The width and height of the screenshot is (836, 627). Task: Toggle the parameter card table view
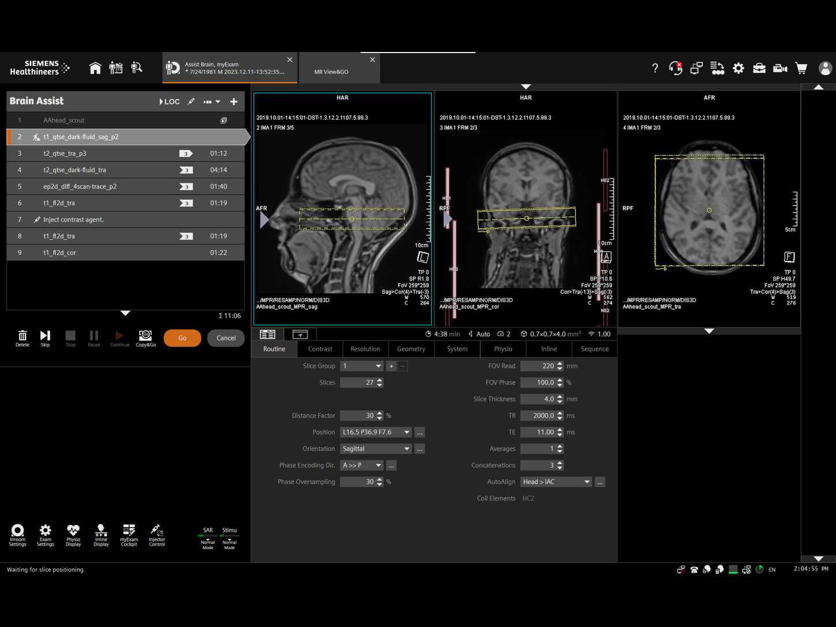[267, 334]
